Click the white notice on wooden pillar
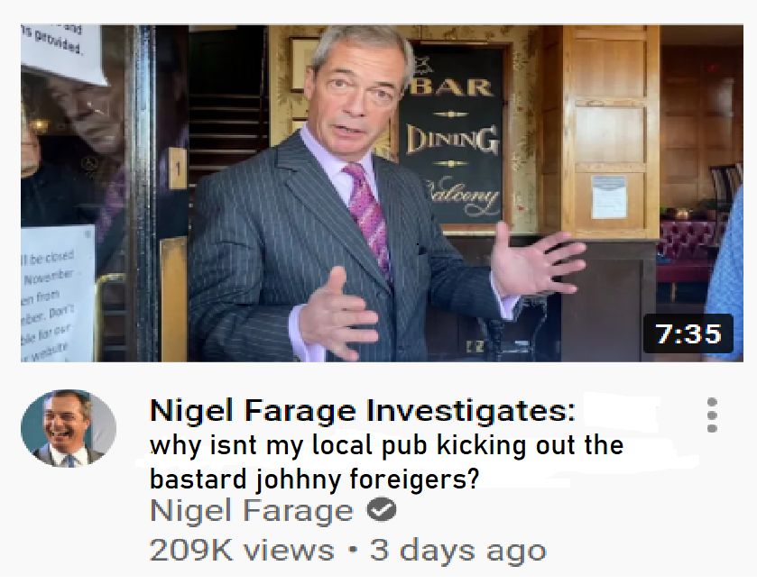This screenshot has height=584, width=757. tap(609, 197)
